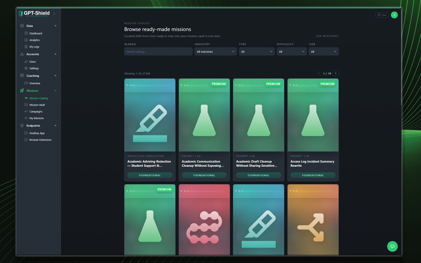This screenshot has width=421, height=263.
Task: Collapse the Coaching section chevron
Action: (x=55, y=76)
